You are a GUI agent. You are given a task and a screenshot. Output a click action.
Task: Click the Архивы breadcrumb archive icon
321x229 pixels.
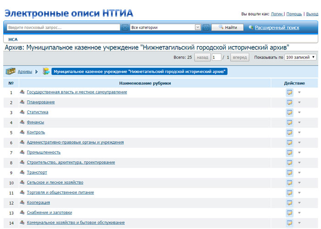11,71
